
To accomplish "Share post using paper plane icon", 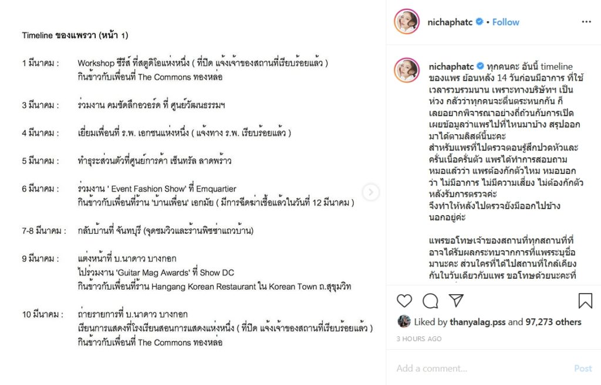I will (456, 301).
